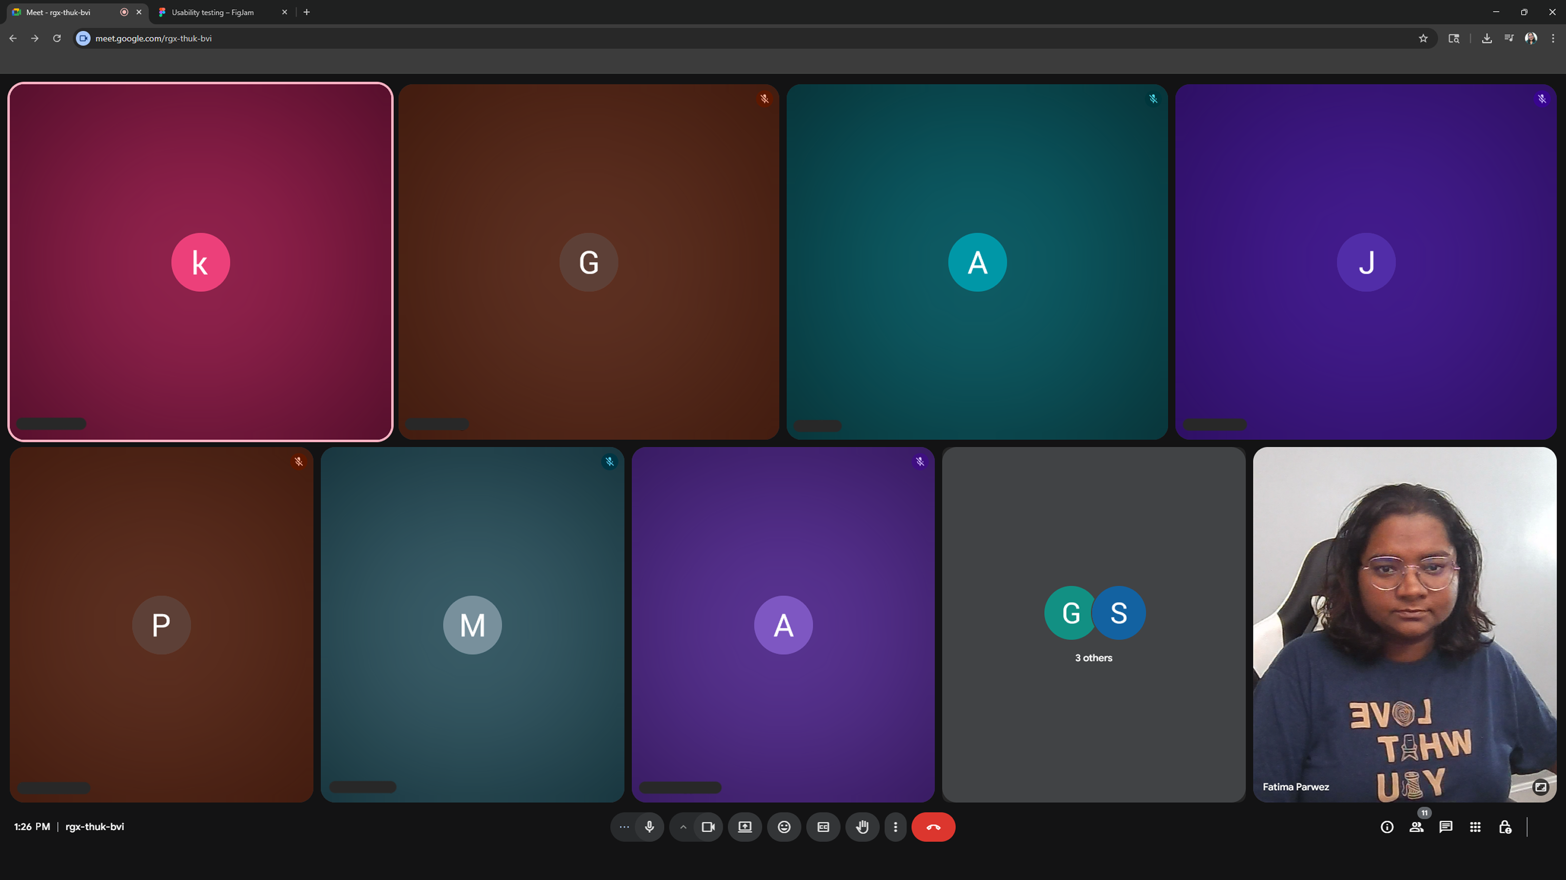The height and width of the screenshot is (880, 1566).
Task: Open host controls lock icon
Action: 1504,827
